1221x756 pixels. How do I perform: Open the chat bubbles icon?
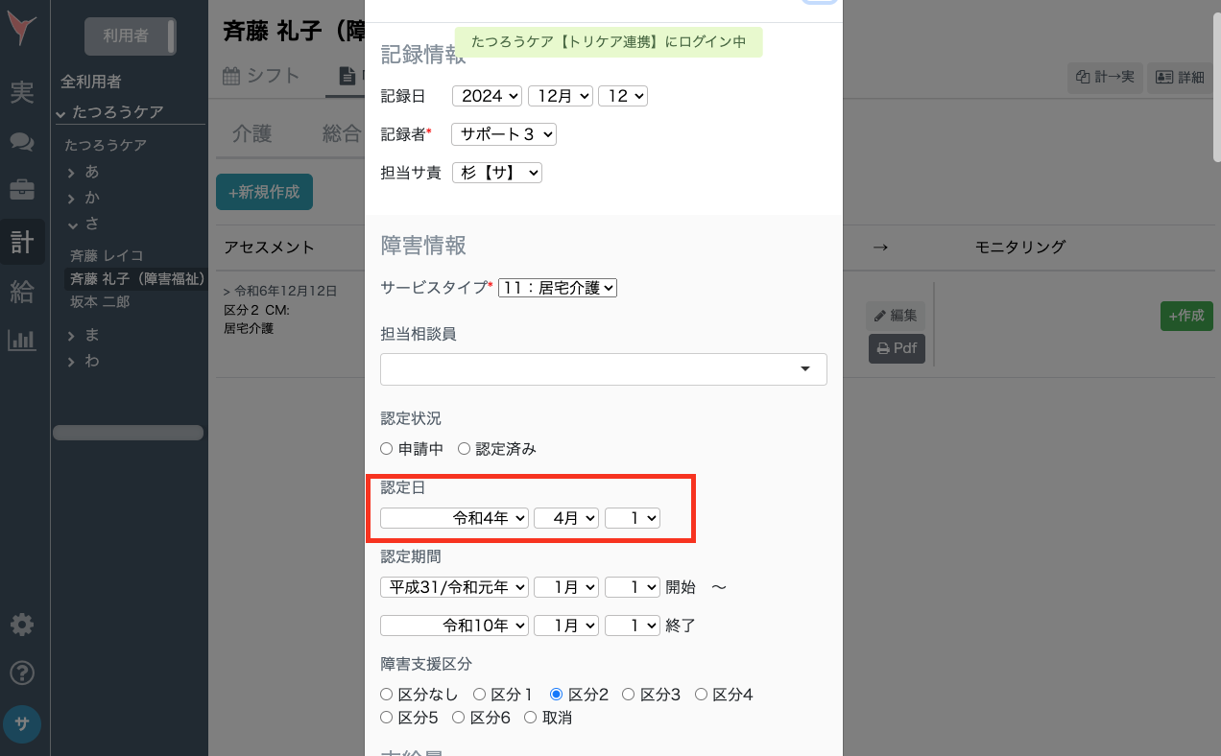tap(22, 142)
